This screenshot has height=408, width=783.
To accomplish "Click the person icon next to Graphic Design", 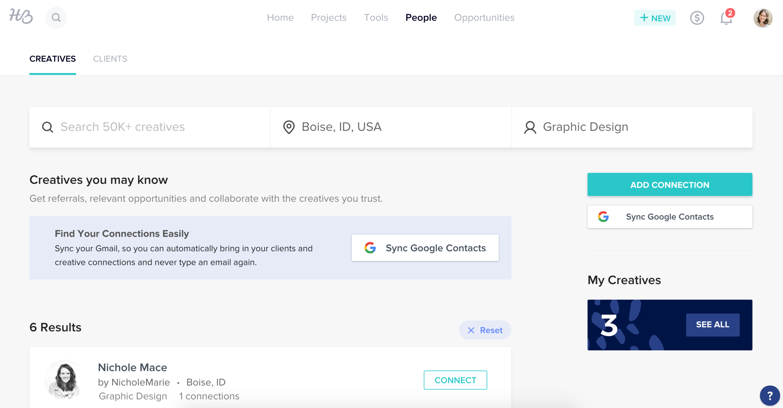I will coord(530,127).
